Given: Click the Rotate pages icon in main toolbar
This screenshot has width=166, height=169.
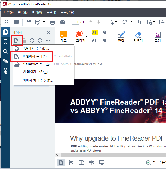Looking at the screenshot, I should [125, 22].
